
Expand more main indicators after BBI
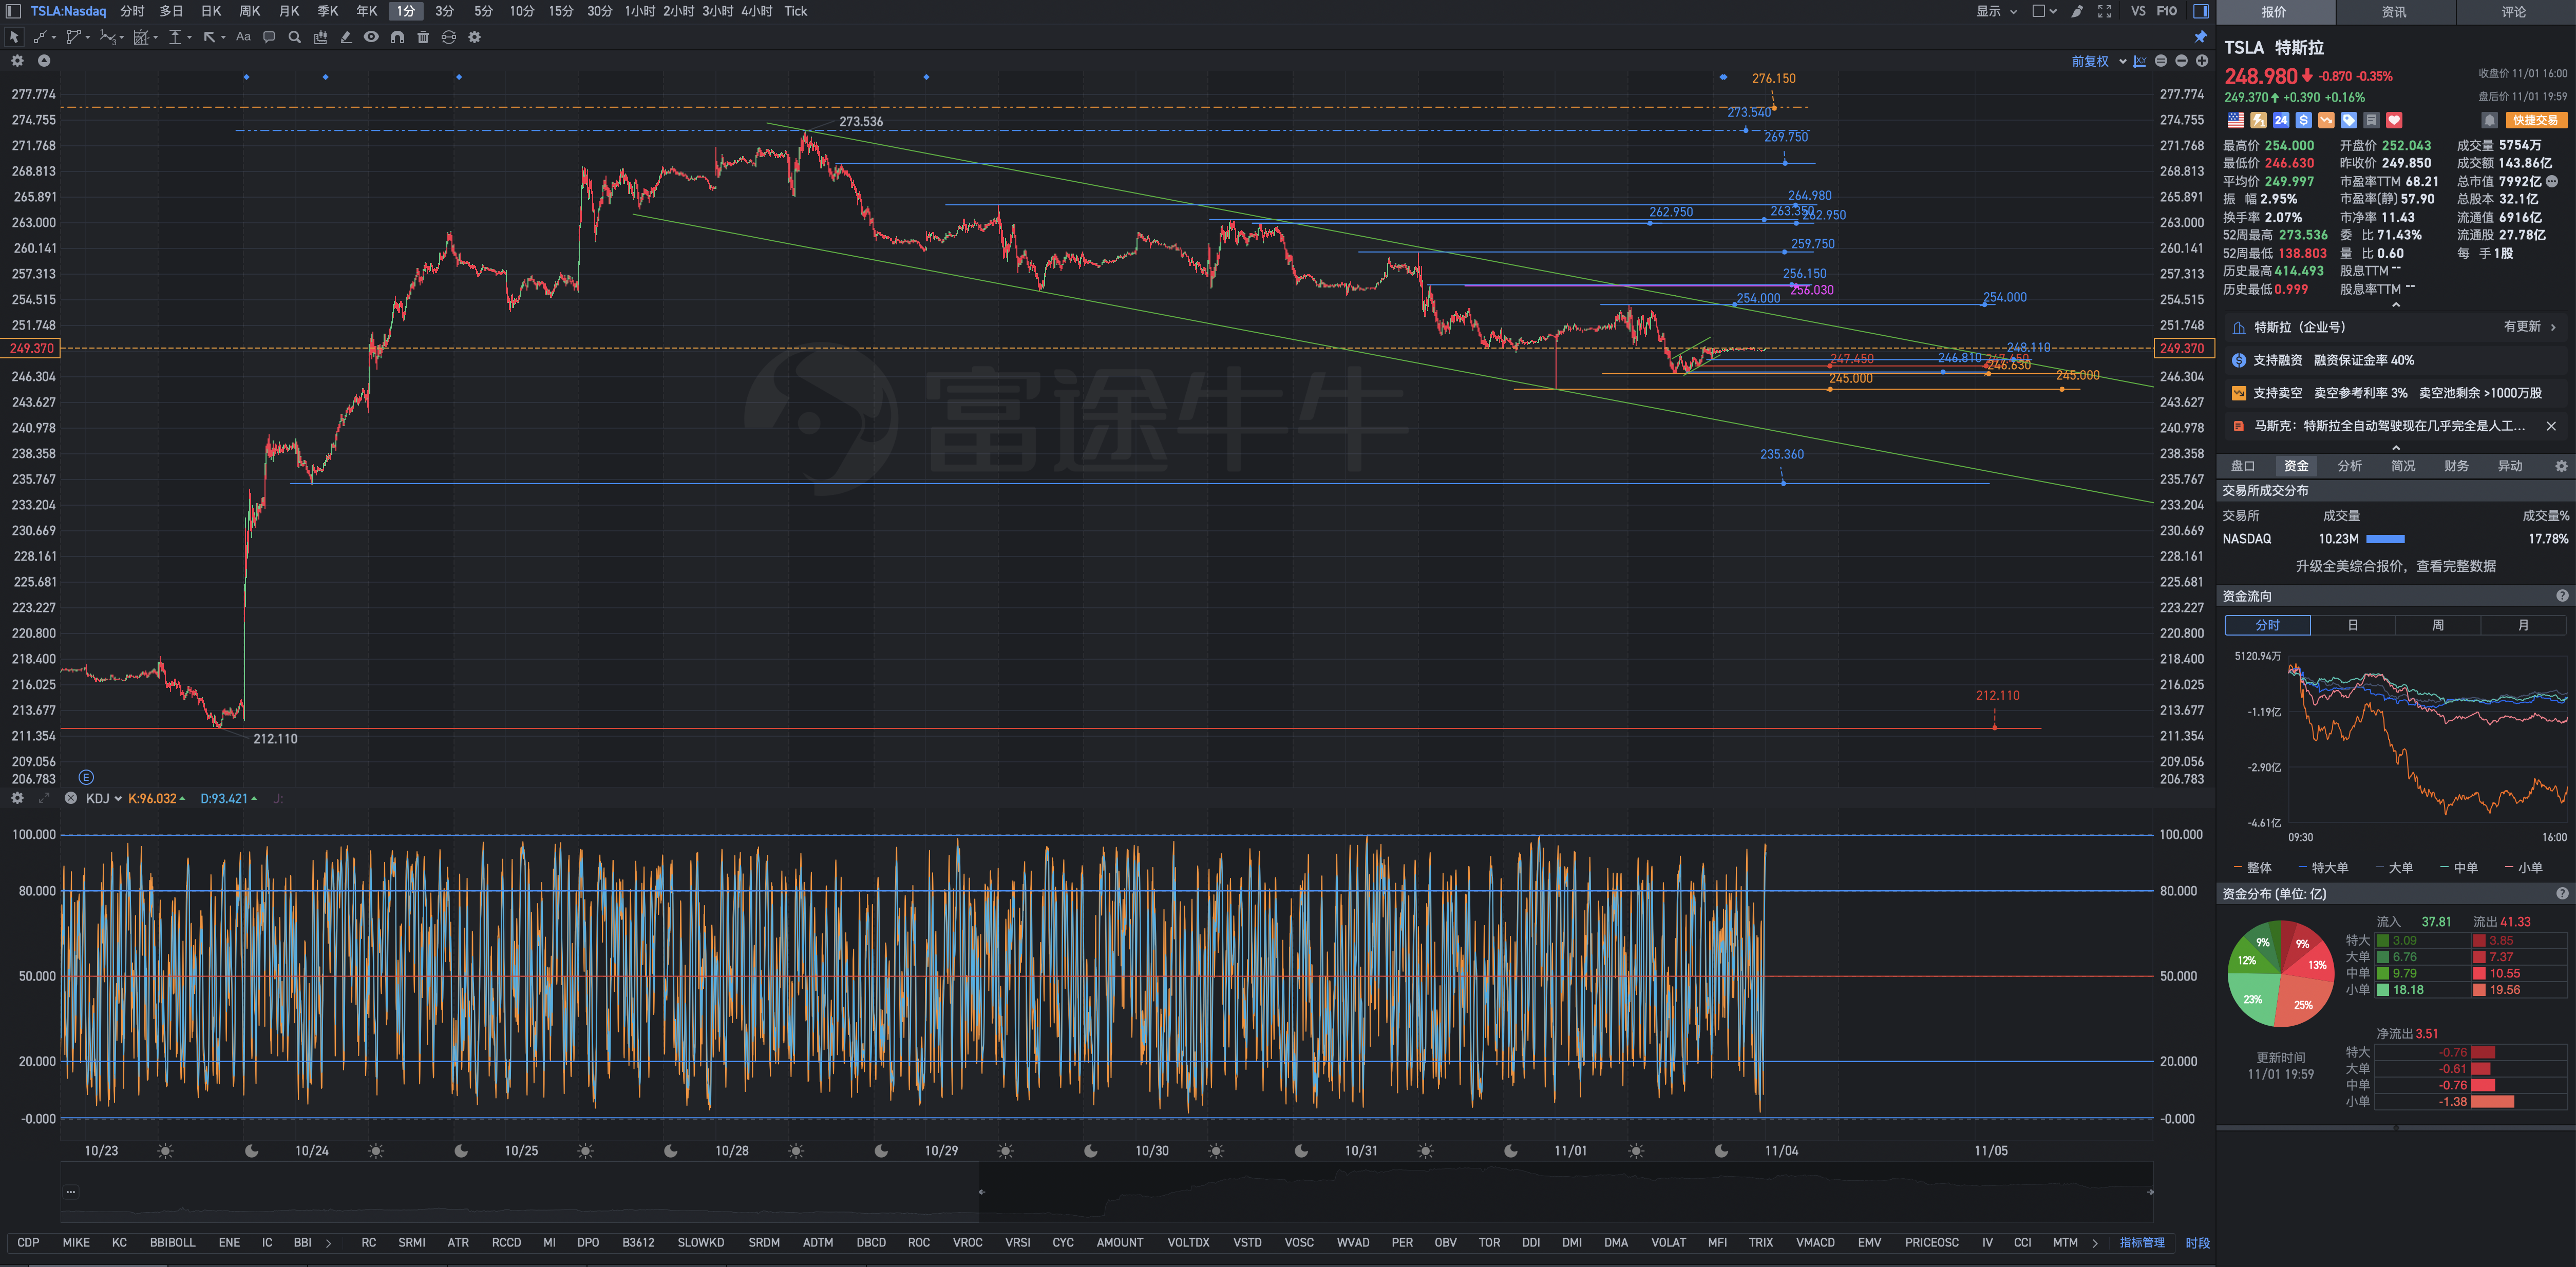point(328,1243)
